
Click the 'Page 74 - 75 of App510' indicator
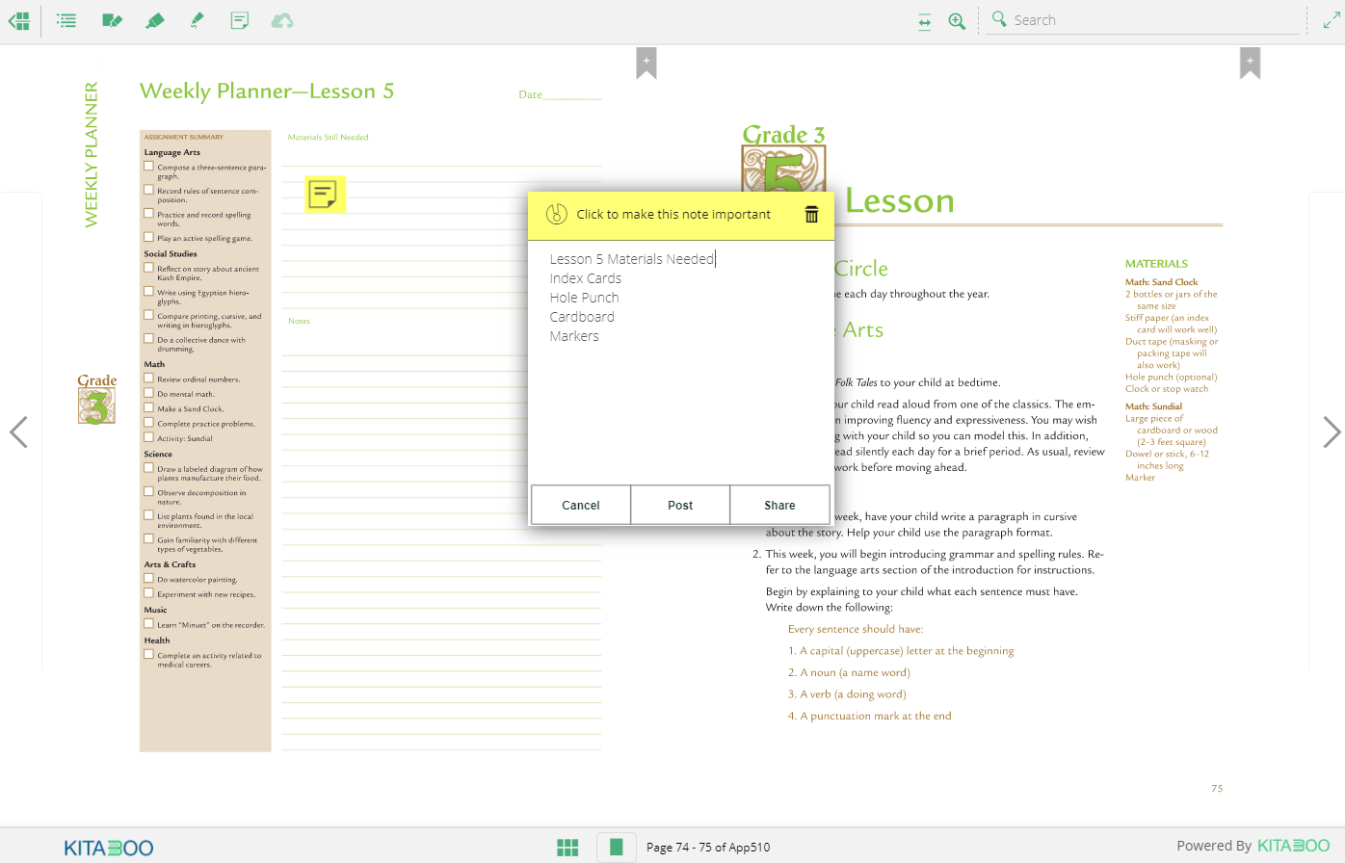pyautogui.click(x=708, y=848)
